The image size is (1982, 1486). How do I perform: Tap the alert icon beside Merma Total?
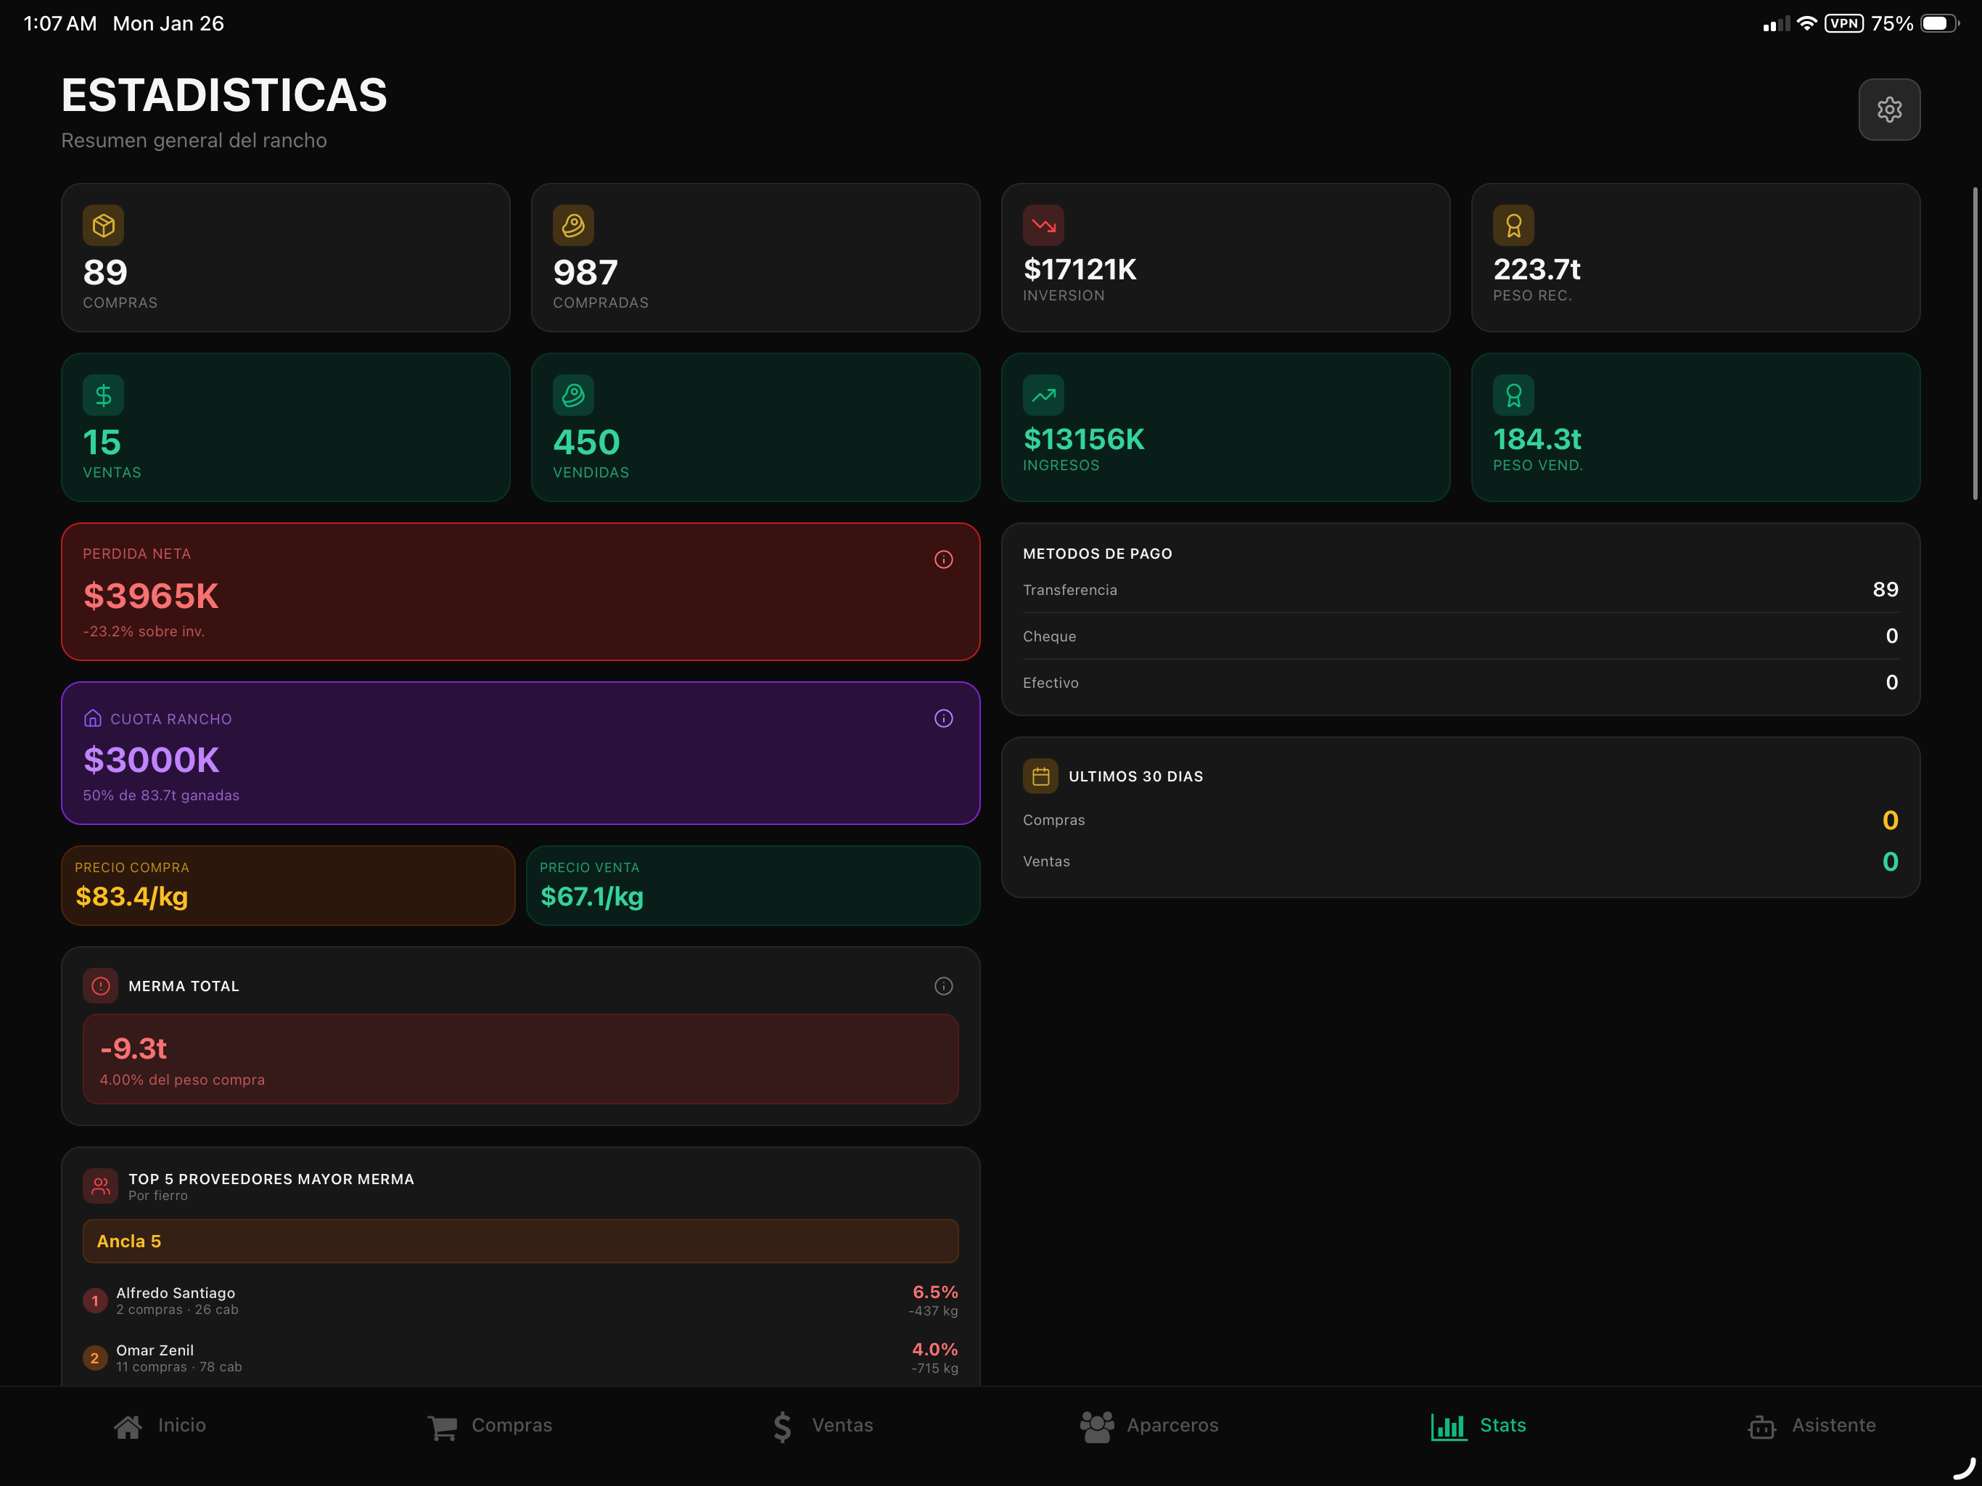100,986
